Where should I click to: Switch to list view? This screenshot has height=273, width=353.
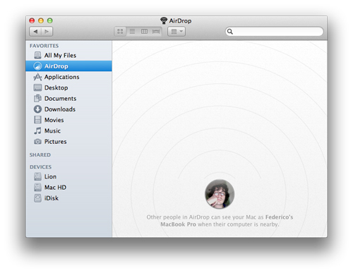point(132,32)
